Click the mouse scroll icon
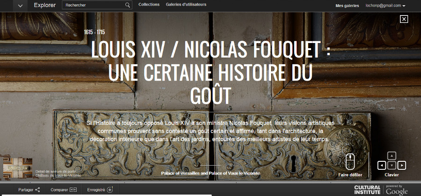The height and width of the screenshot is (196, 421). click(x=350, y=162)
